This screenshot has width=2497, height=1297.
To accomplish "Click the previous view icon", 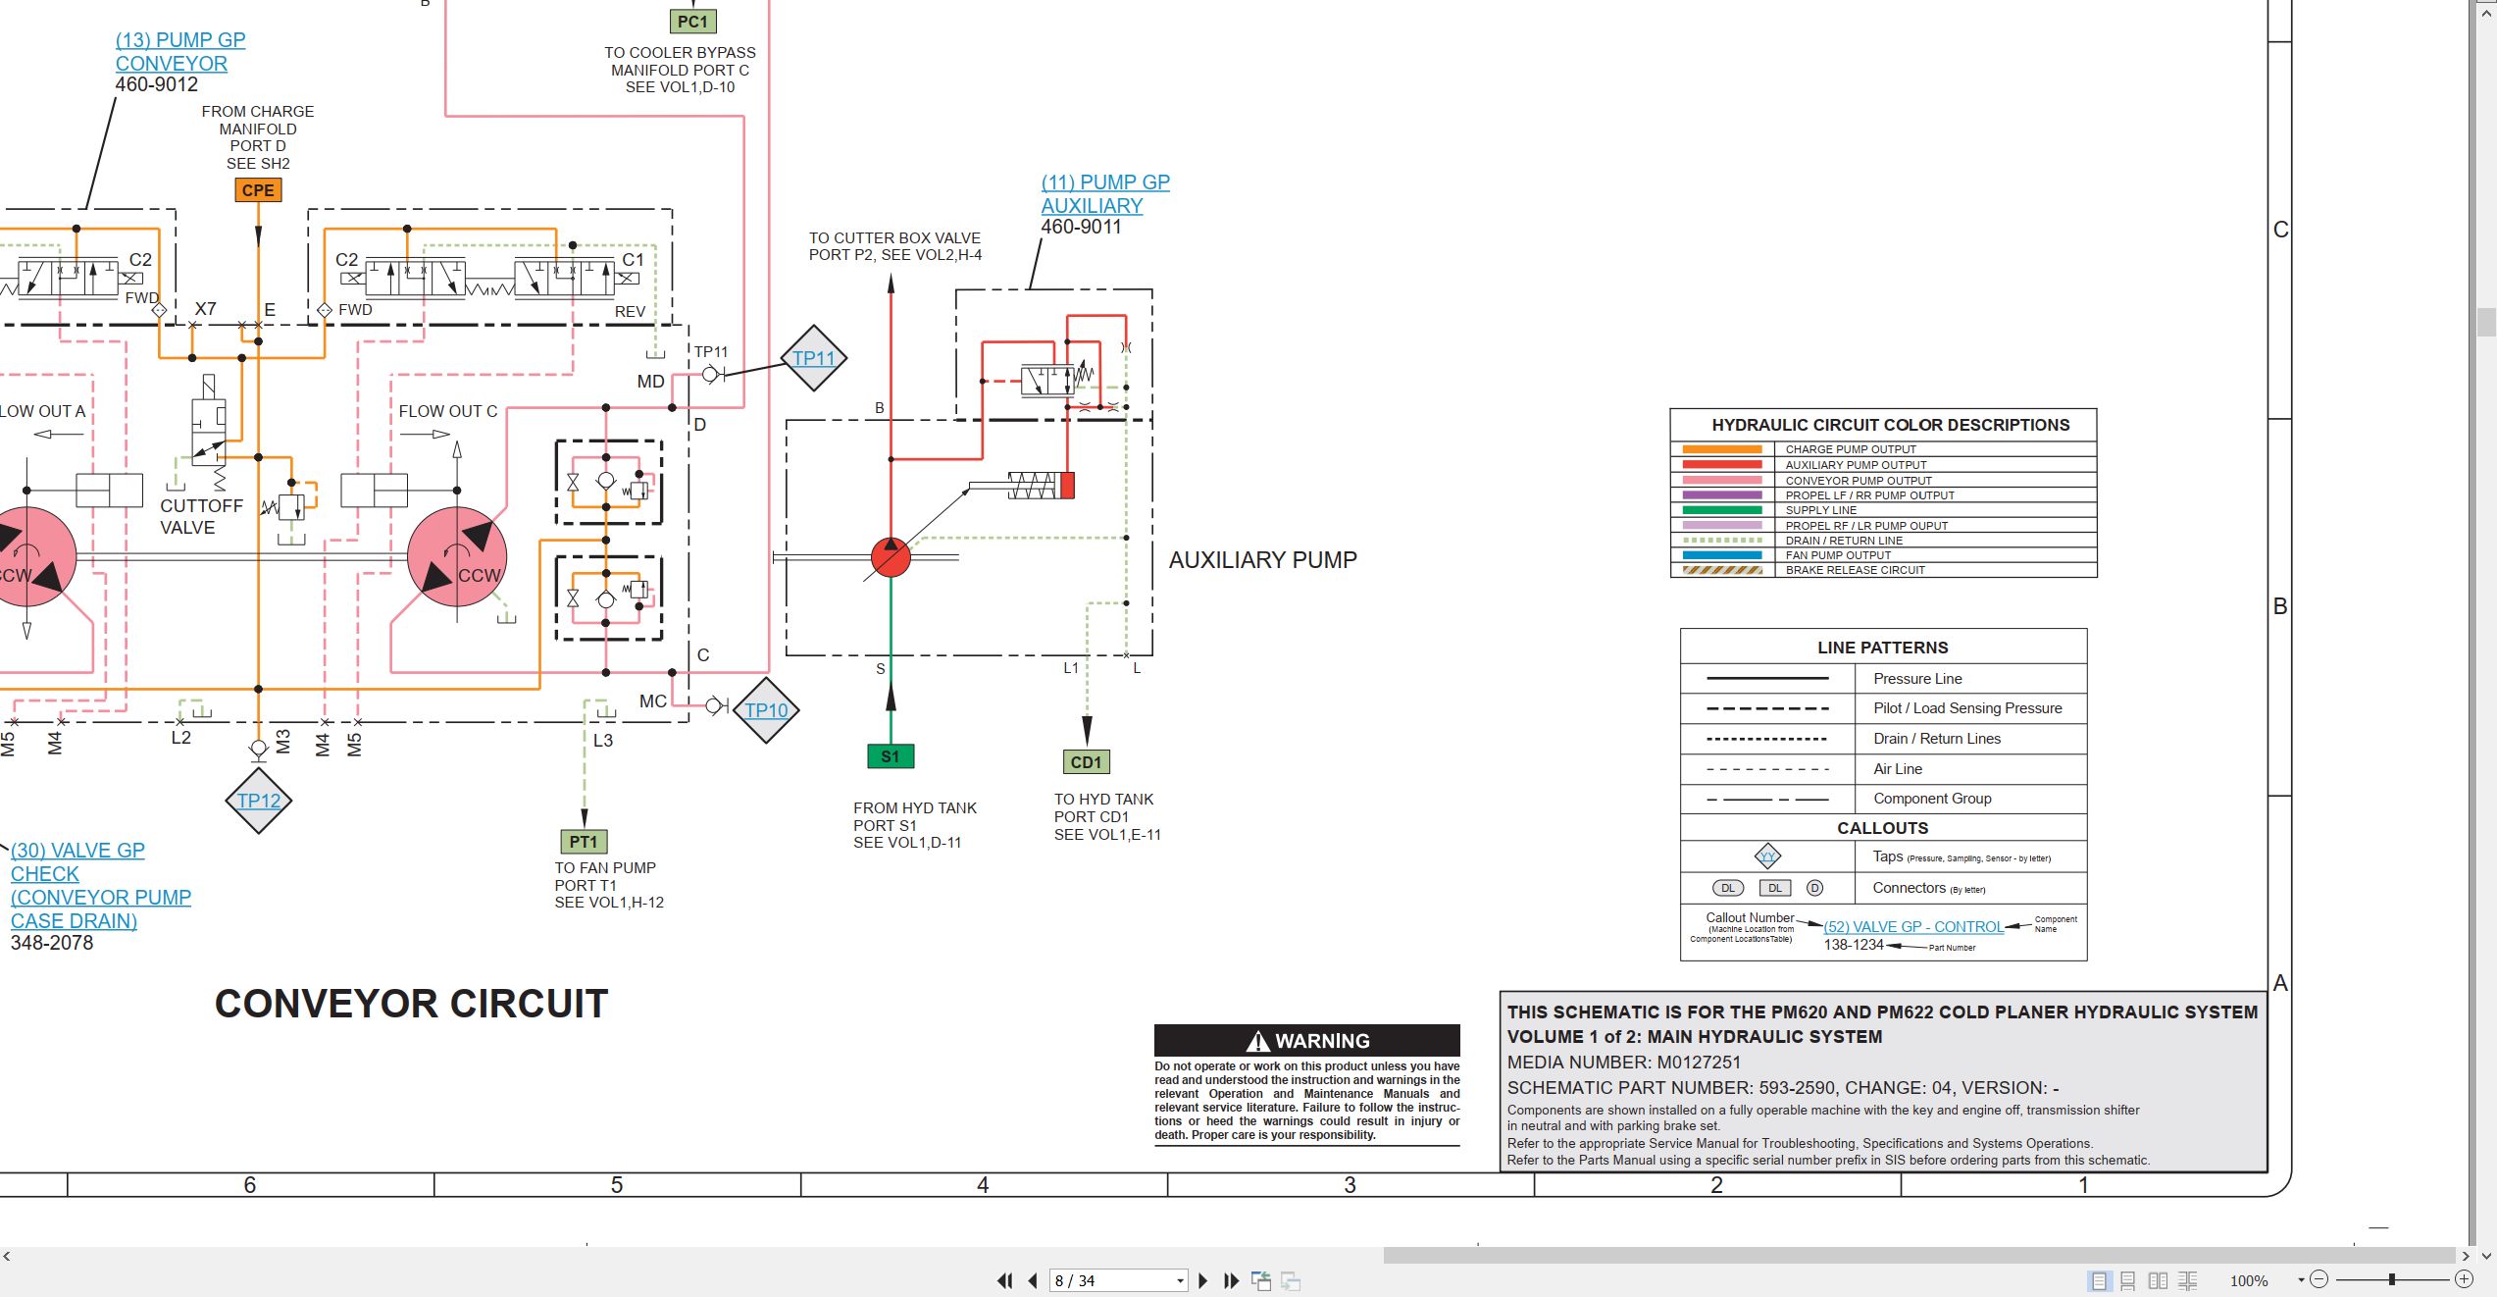I will click(x=1261, y=1280).
